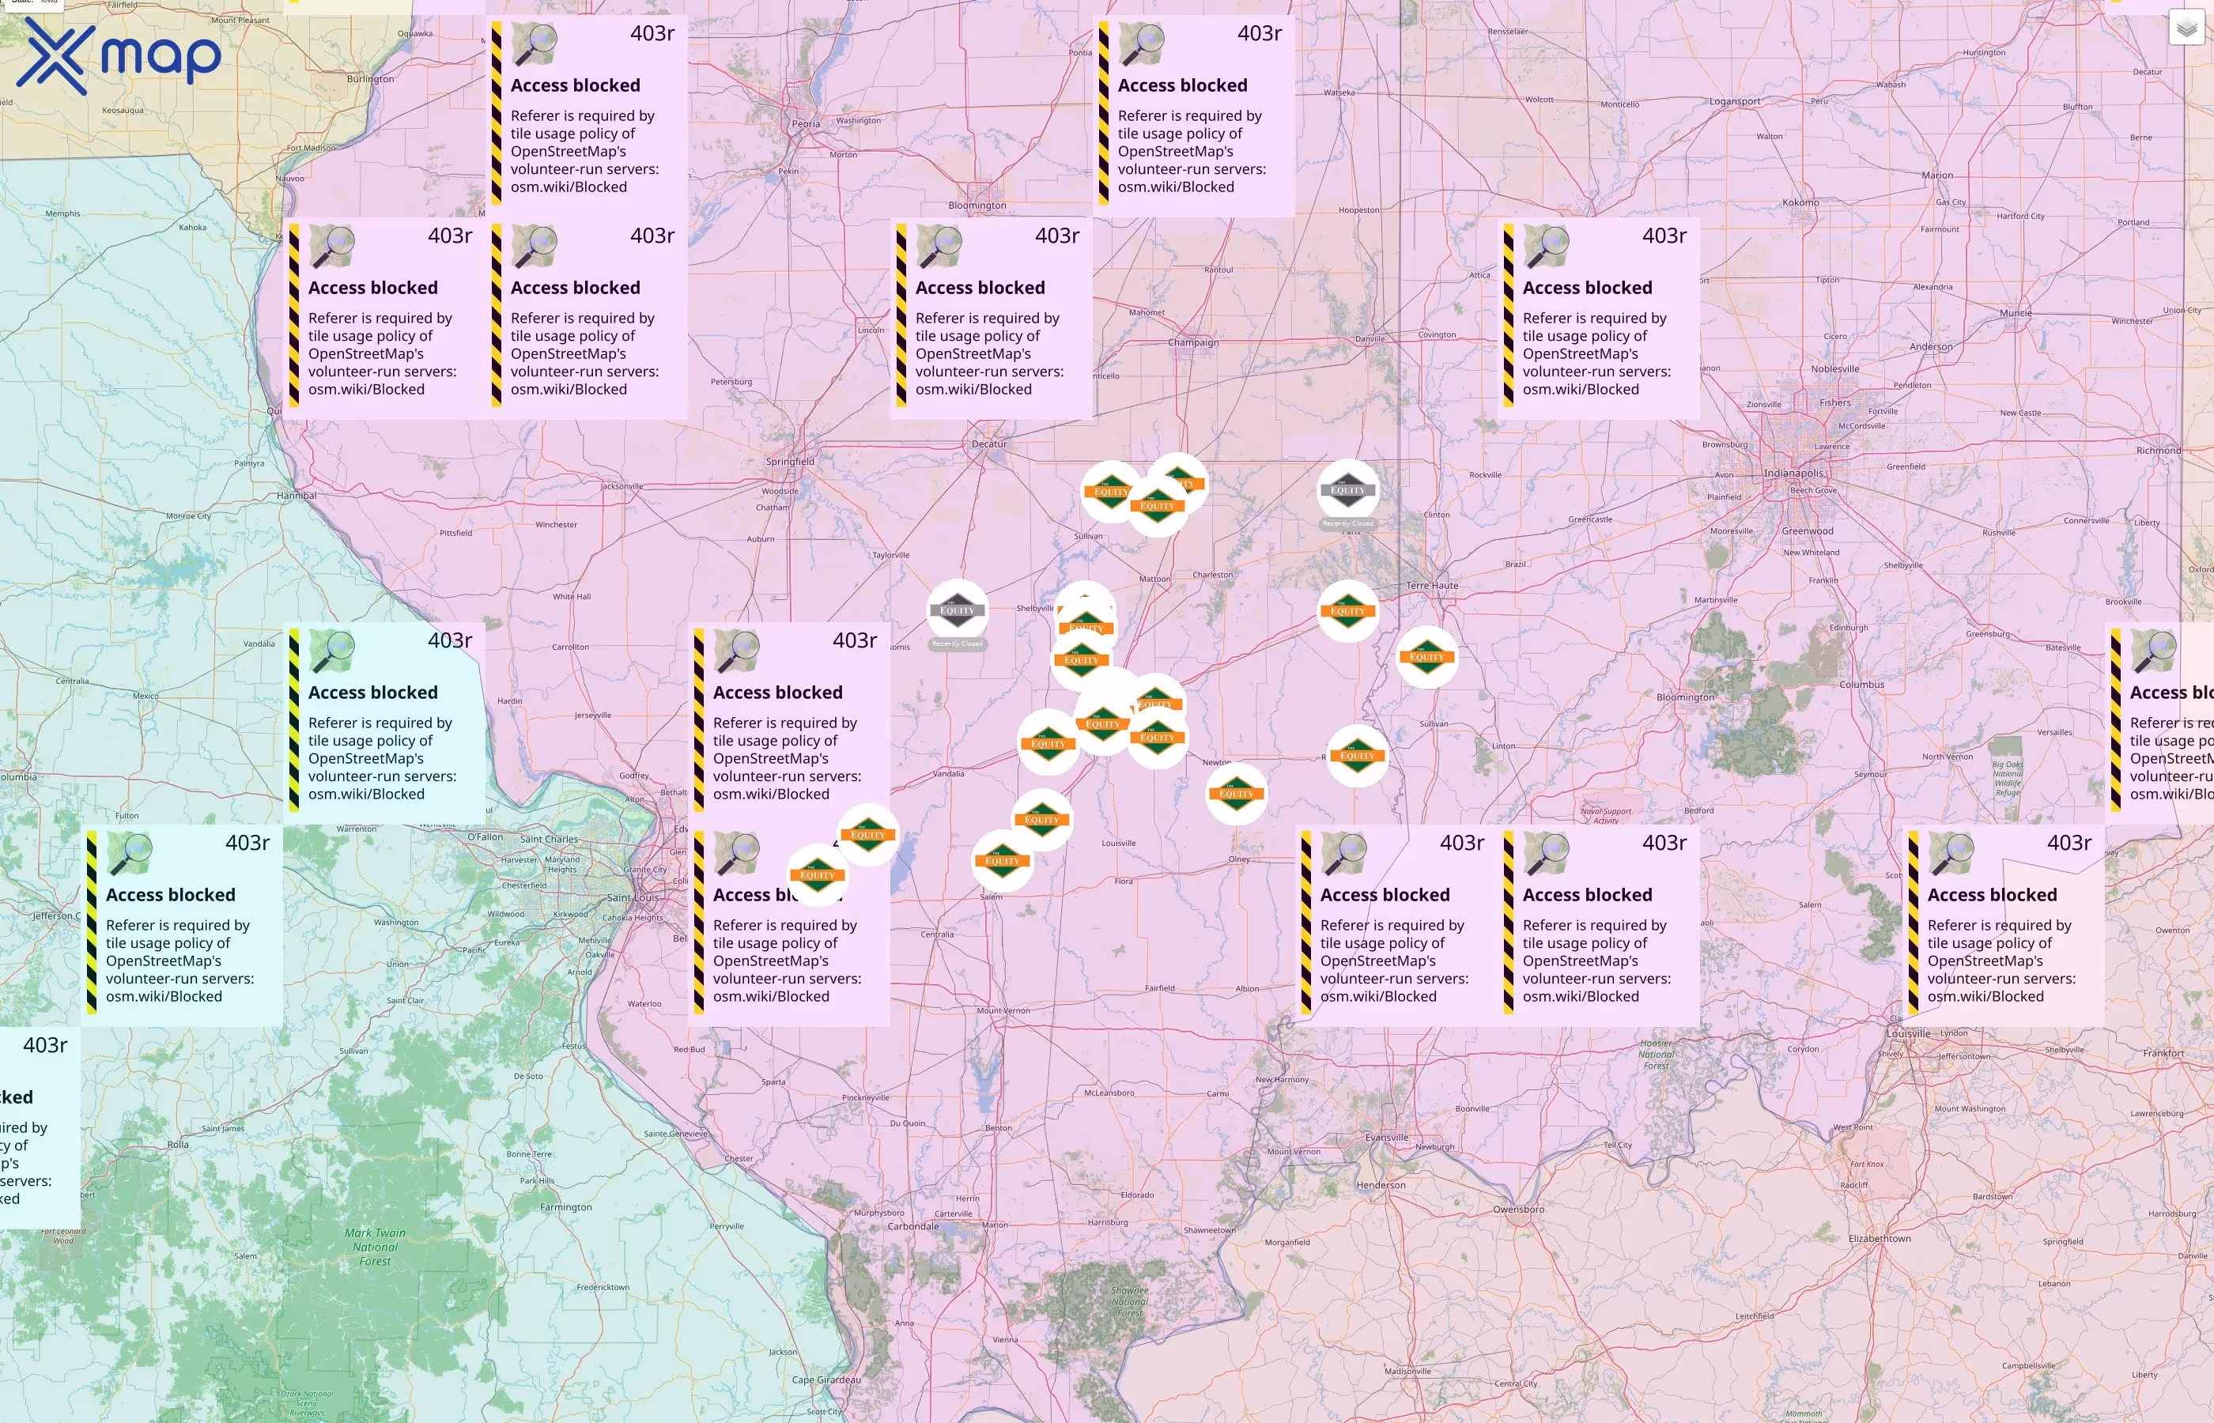Click the Saint Louis city label

[633, 898]
